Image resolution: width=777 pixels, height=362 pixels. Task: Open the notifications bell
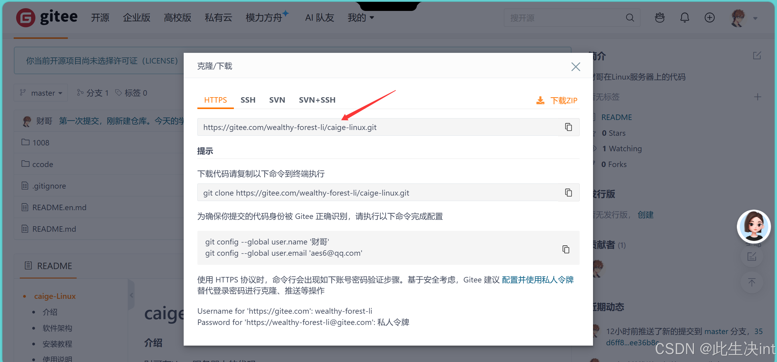coord(685,18)
